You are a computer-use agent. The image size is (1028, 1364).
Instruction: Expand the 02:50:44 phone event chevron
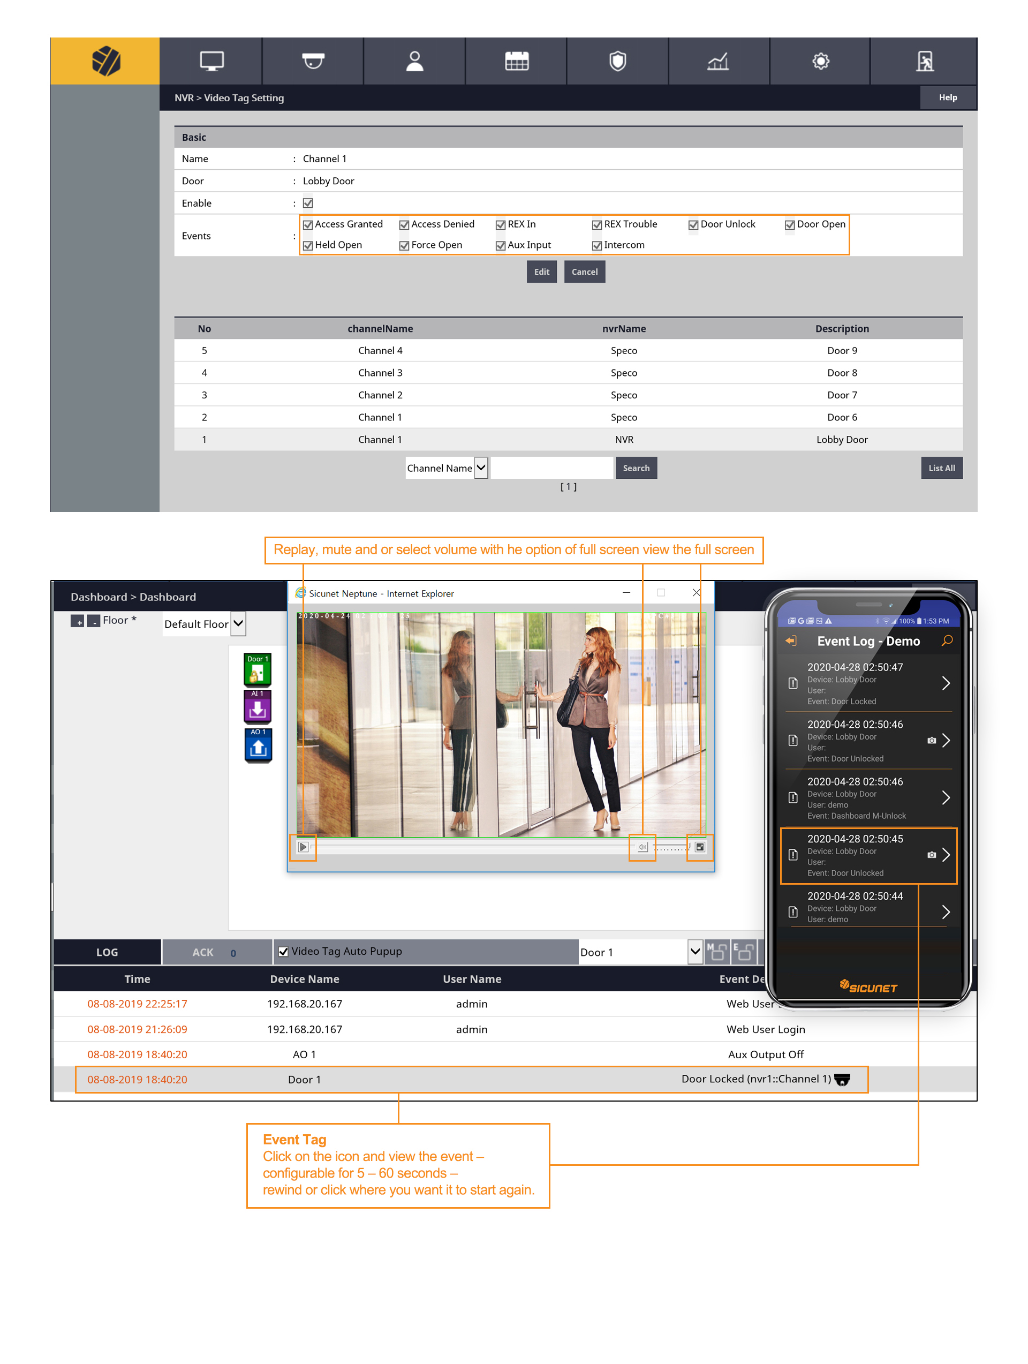coord(946,912)
